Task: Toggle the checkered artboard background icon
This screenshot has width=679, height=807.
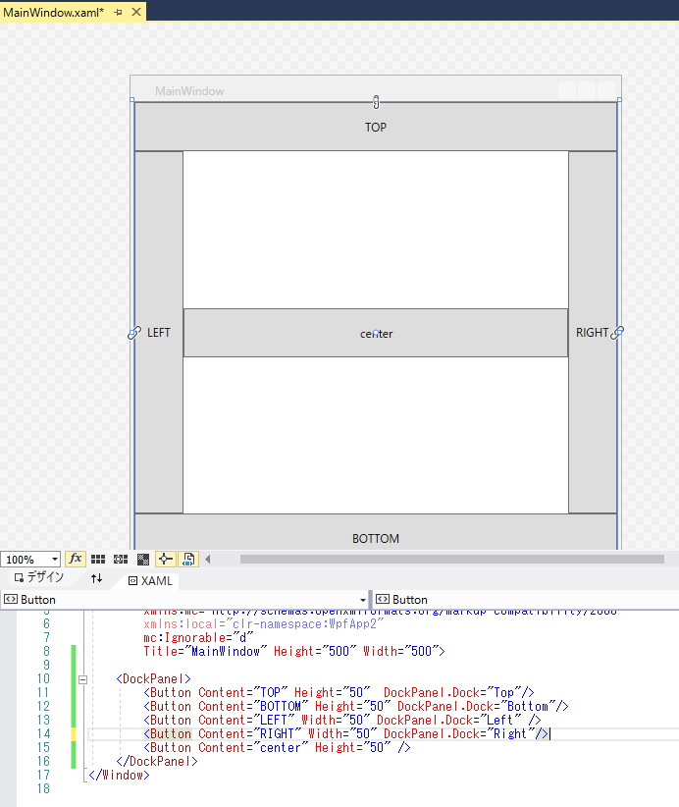Action: point(143,559)
